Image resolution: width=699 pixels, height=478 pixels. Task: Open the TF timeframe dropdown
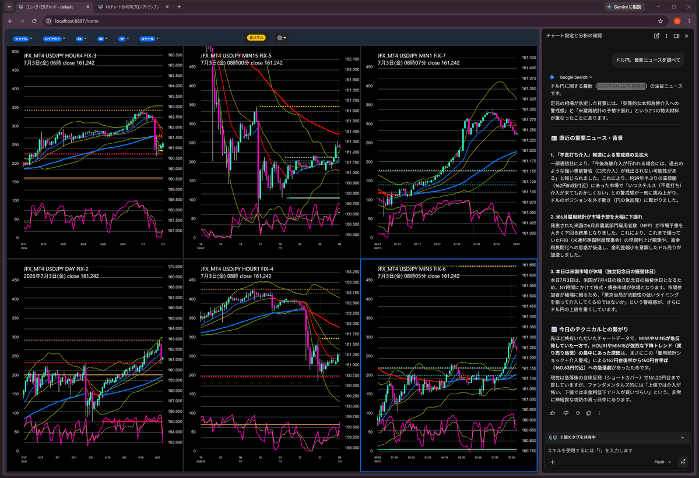pos(123,39)
